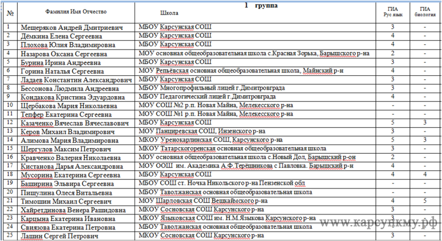442x241 pixels.
Task: Select the cell Дёмкина Елена Сергеевна
Action: coord(61,36)
